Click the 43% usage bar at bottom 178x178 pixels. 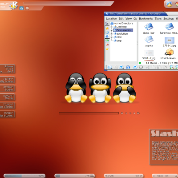coord(24,176)
